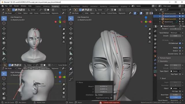This screenshot has height=104, width=185.
Task: Open the File menu
Action: click(x=6, y=6)
